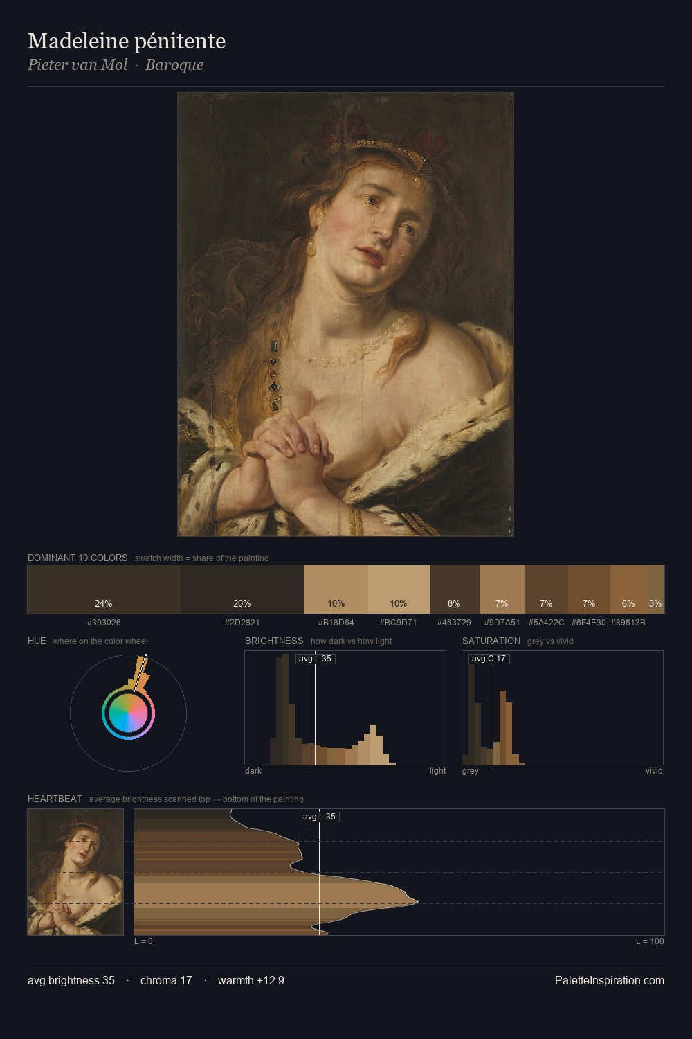Select the 7% swatch #9D7A51
This screenshot has width=692, height=1039.
[x=502, y=589]
